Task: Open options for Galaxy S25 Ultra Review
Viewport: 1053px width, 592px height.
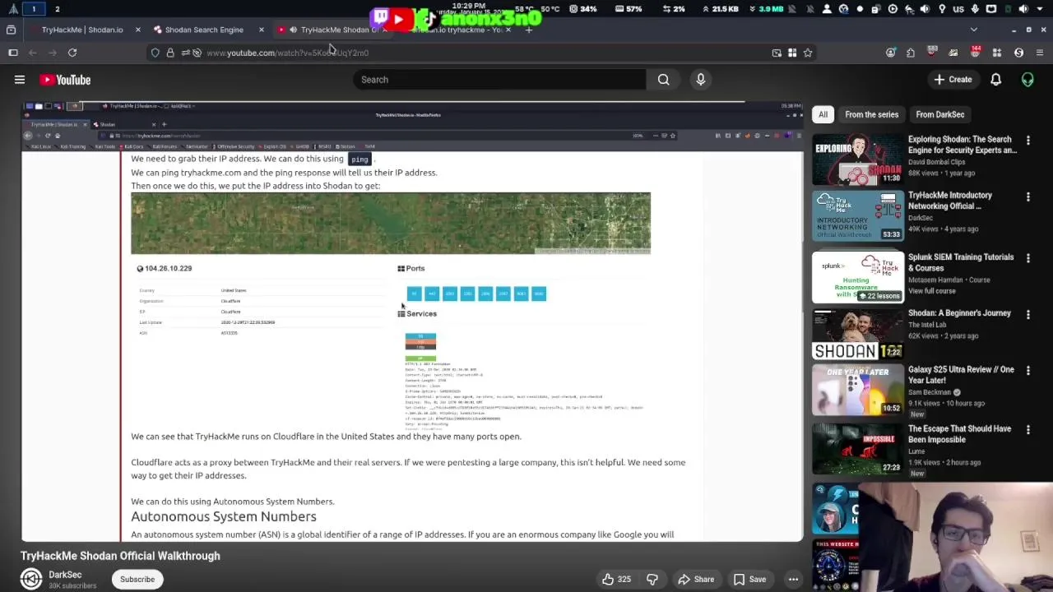Action: [1027, 371]
